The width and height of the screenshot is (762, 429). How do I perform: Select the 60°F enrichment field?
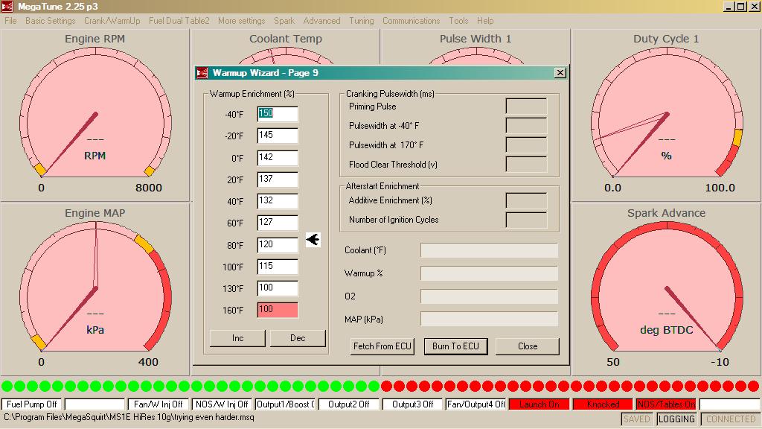point(278,222)
